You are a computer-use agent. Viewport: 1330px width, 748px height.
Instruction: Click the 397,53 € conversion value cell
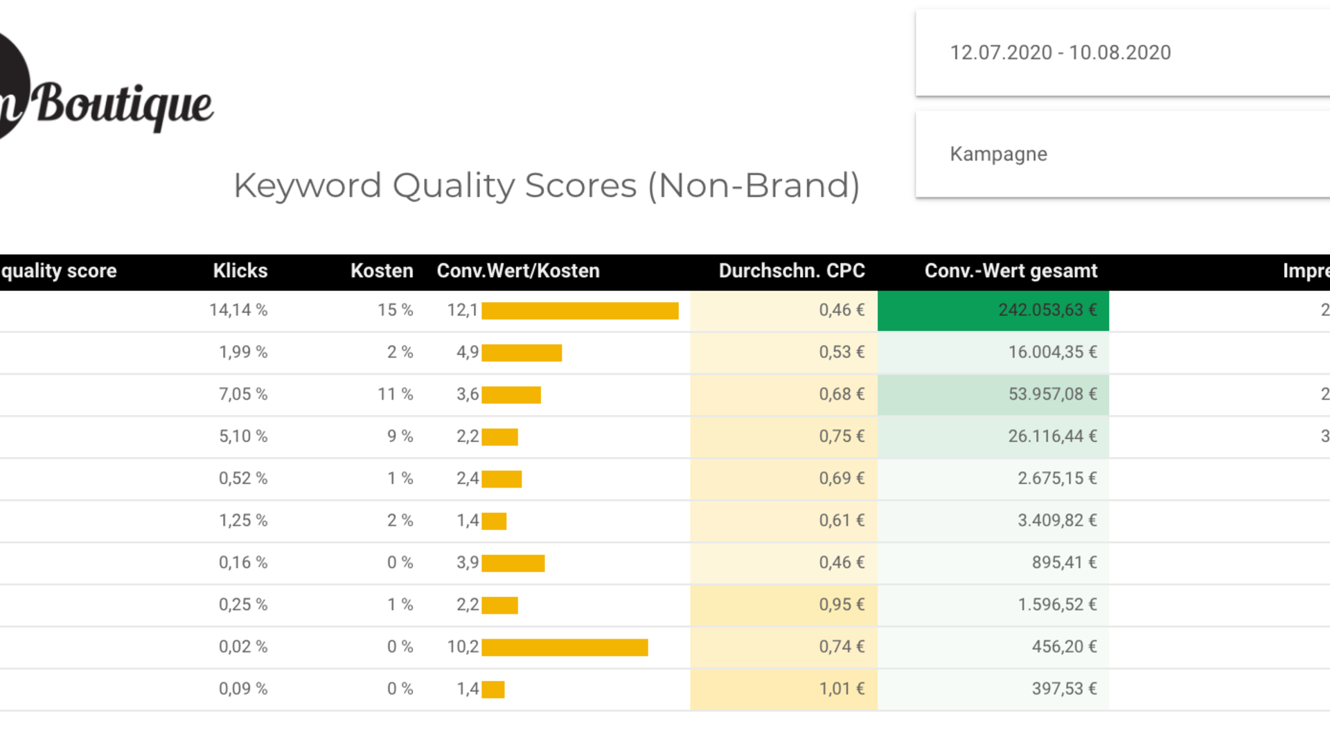point(993,689)
